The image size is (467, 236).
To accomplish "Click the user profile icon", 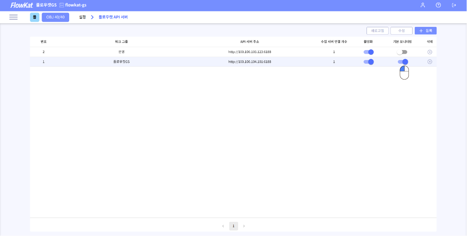I will (x=423, y=5).
